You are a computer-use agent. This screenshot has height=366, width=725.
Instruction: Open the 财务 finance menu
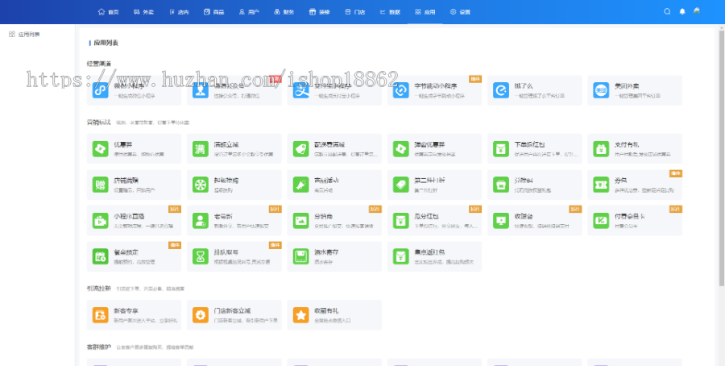pyautogui.click(x=284, y=12)
